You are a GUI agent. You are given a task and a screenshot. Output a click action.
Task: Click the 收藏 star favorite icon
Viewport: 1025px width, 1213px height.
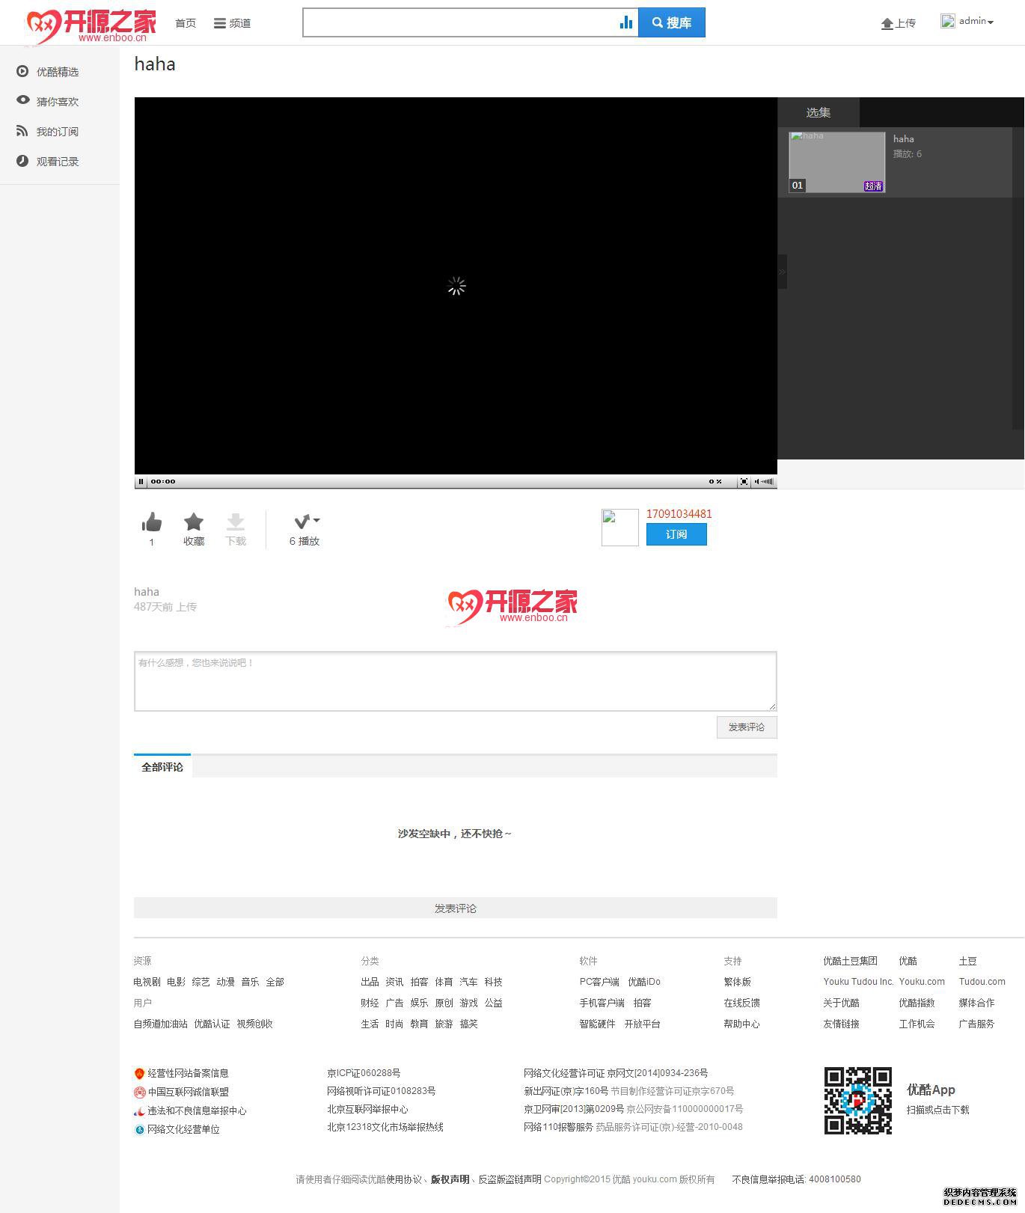coord(194,522)
